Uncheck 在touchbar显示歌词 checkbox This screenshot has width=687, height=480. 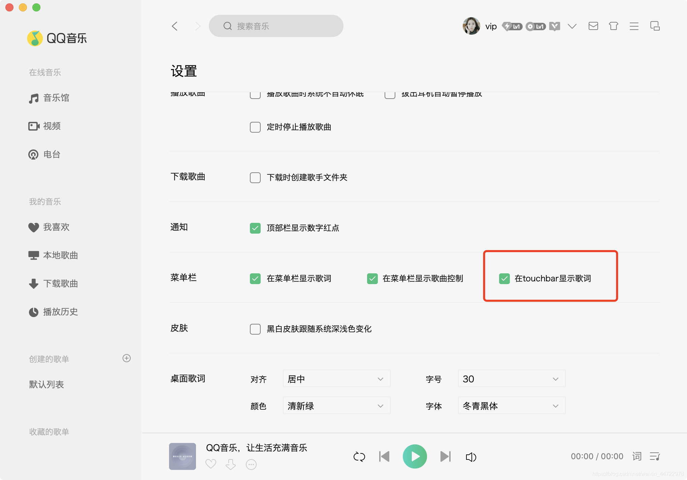(x=504, y=278)
